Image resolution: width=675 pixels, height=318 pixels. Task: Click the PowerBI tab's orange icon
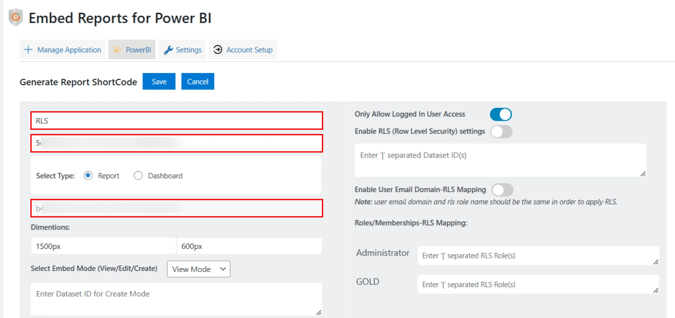pos(117,50)
